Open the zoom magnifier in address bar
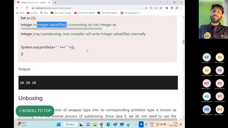The image size is (228, 128). 151,8
